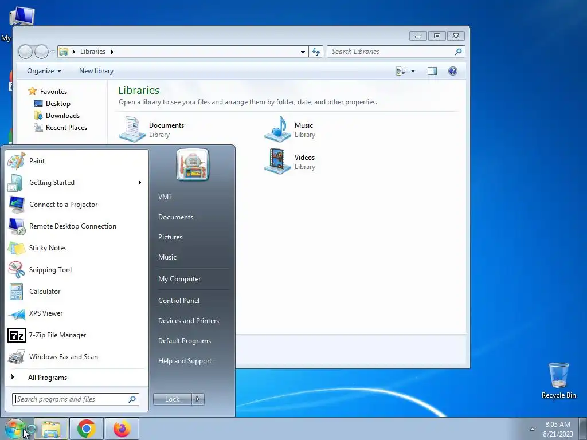This screenshot has width=587, height=440.
Task: Open Windows Fax and Scan
Action: pos(76,357)
